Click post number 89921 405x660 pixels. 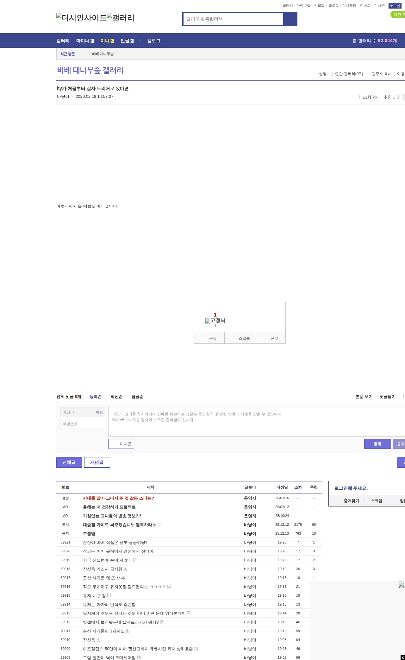[65, 542]
